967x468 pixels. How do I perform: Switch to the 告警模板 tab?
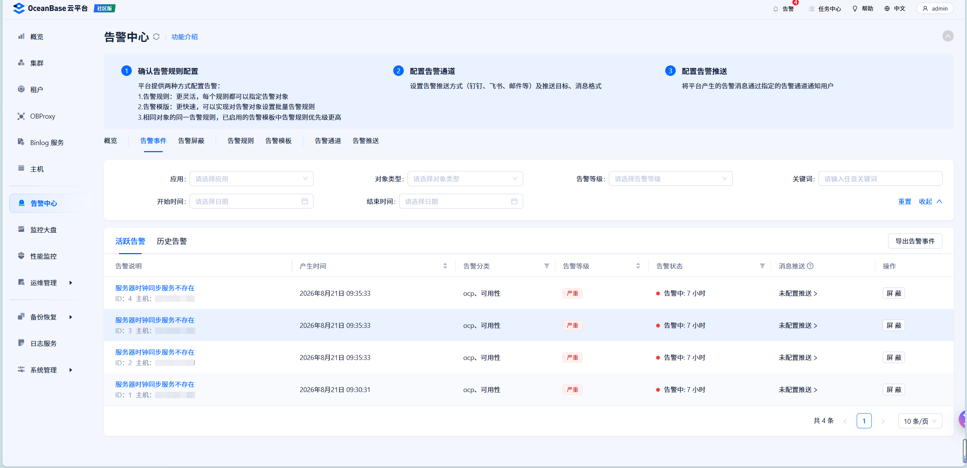(278, 141)
